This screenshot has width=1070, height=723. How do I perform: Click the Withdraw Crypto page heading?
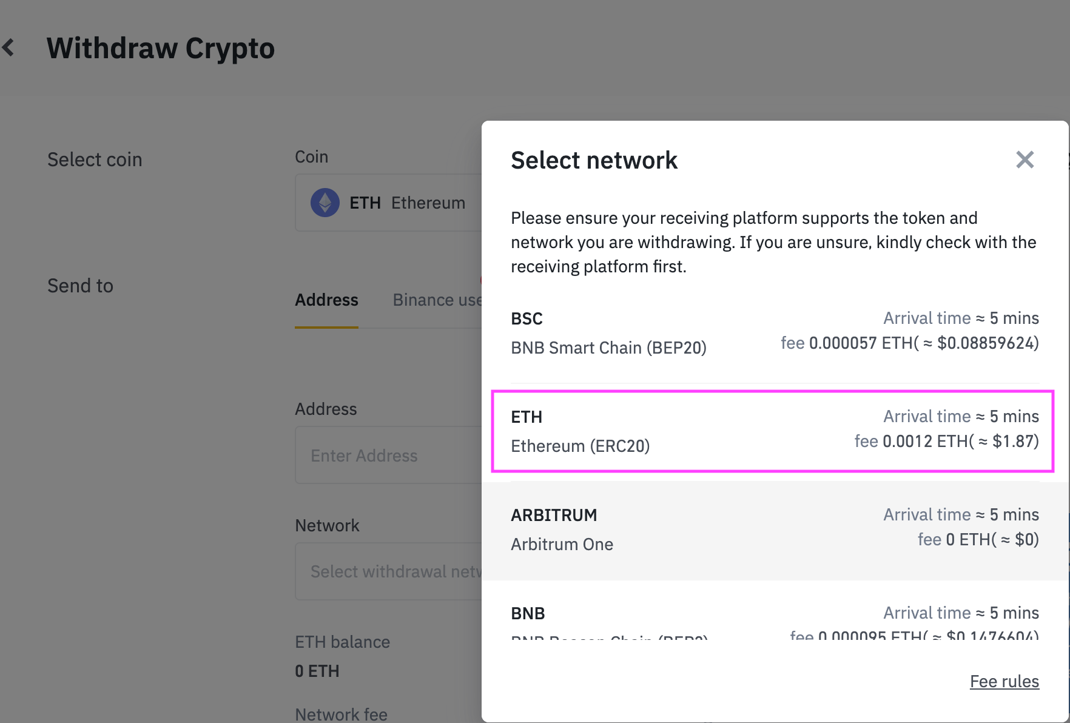point(161,49)
